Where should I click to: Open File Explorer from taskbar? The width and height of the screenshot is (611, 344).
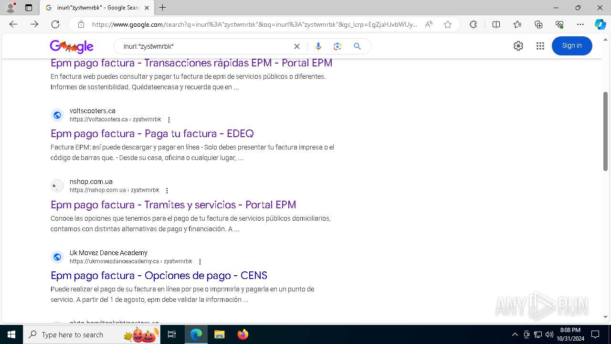(x=219, y=334)
